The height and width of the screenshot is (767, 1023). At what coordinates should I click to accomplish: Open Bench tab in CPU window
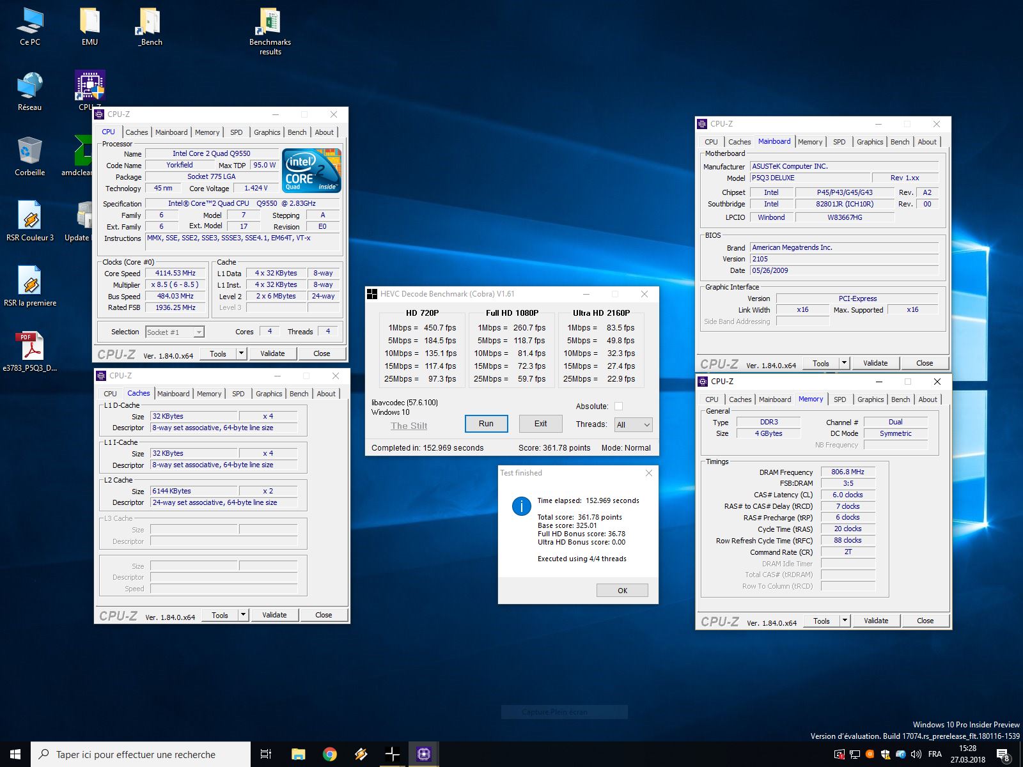coord(297,132)
